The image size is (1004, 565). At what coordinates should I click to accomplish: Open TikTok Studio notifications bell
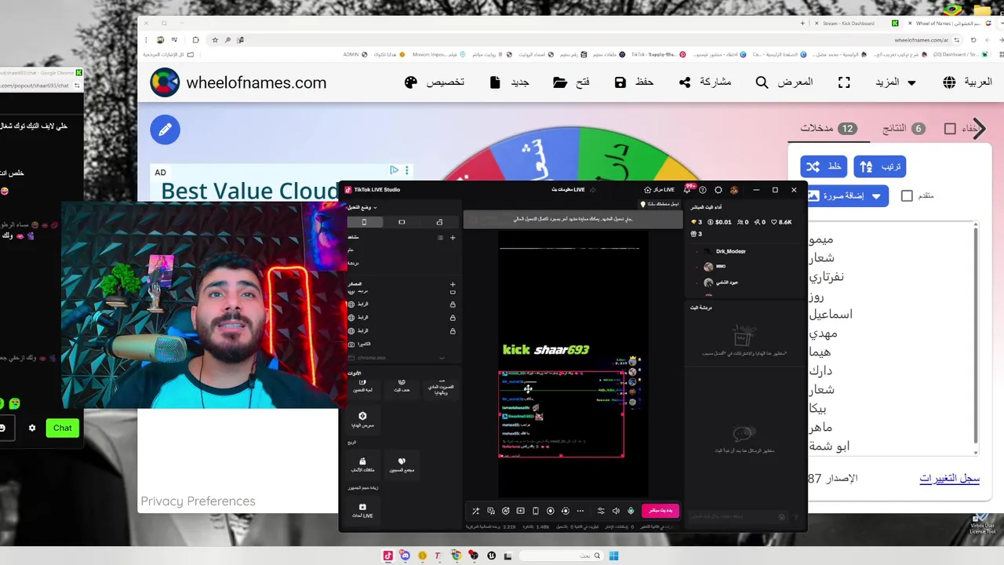pos(687,190)
